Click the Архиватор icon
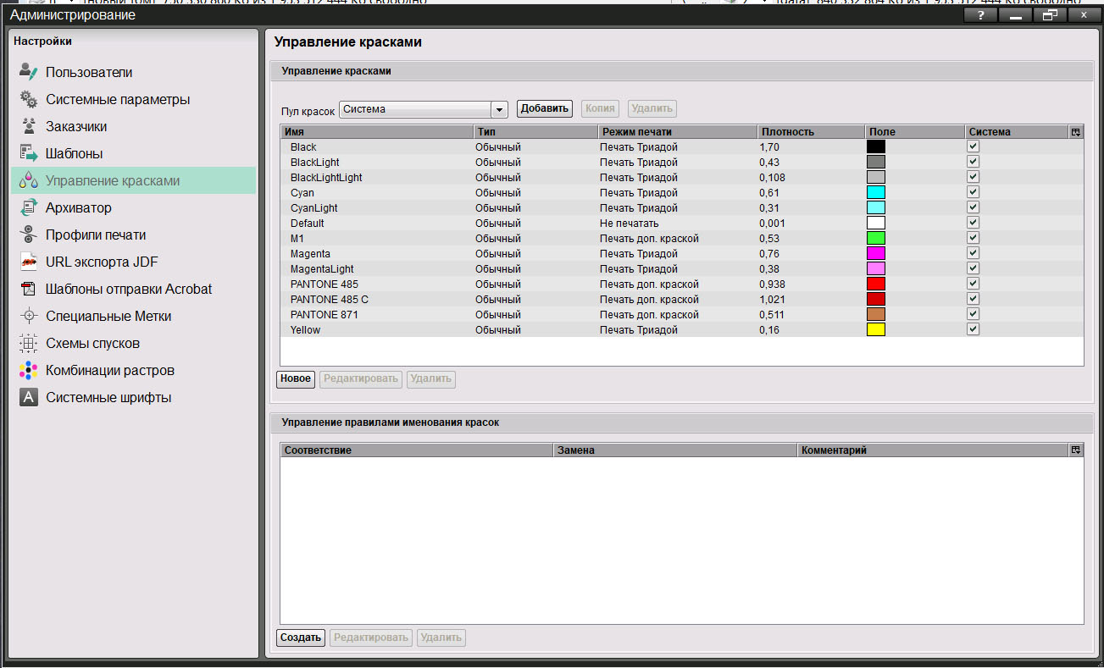Screen dimensions: 1104x668 pyautogui.click(x=29, y=207)
